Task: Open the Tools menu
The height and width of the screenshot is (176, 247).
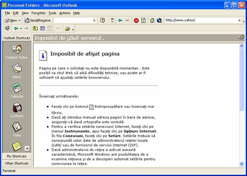Action: pos(52,13)
